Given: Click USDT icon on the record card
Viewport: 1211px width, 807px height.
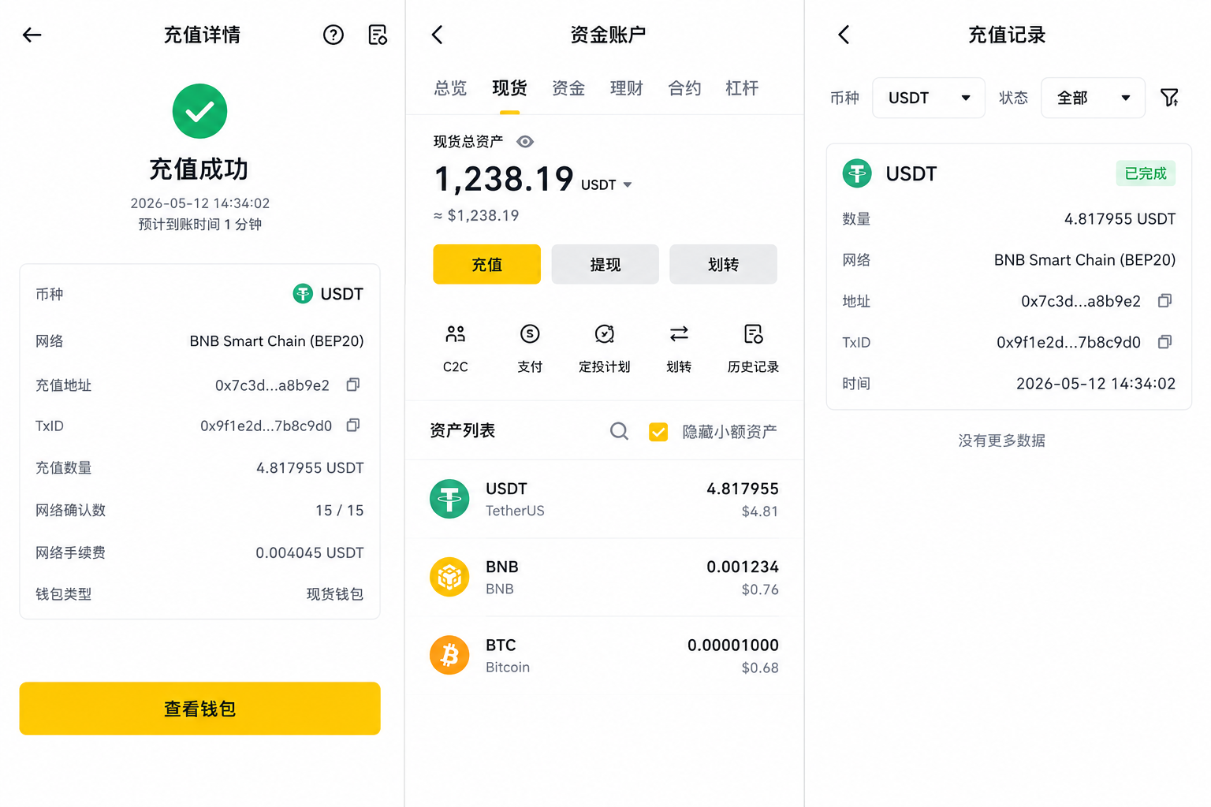Looking at the screenshot, I should (857, 173).
